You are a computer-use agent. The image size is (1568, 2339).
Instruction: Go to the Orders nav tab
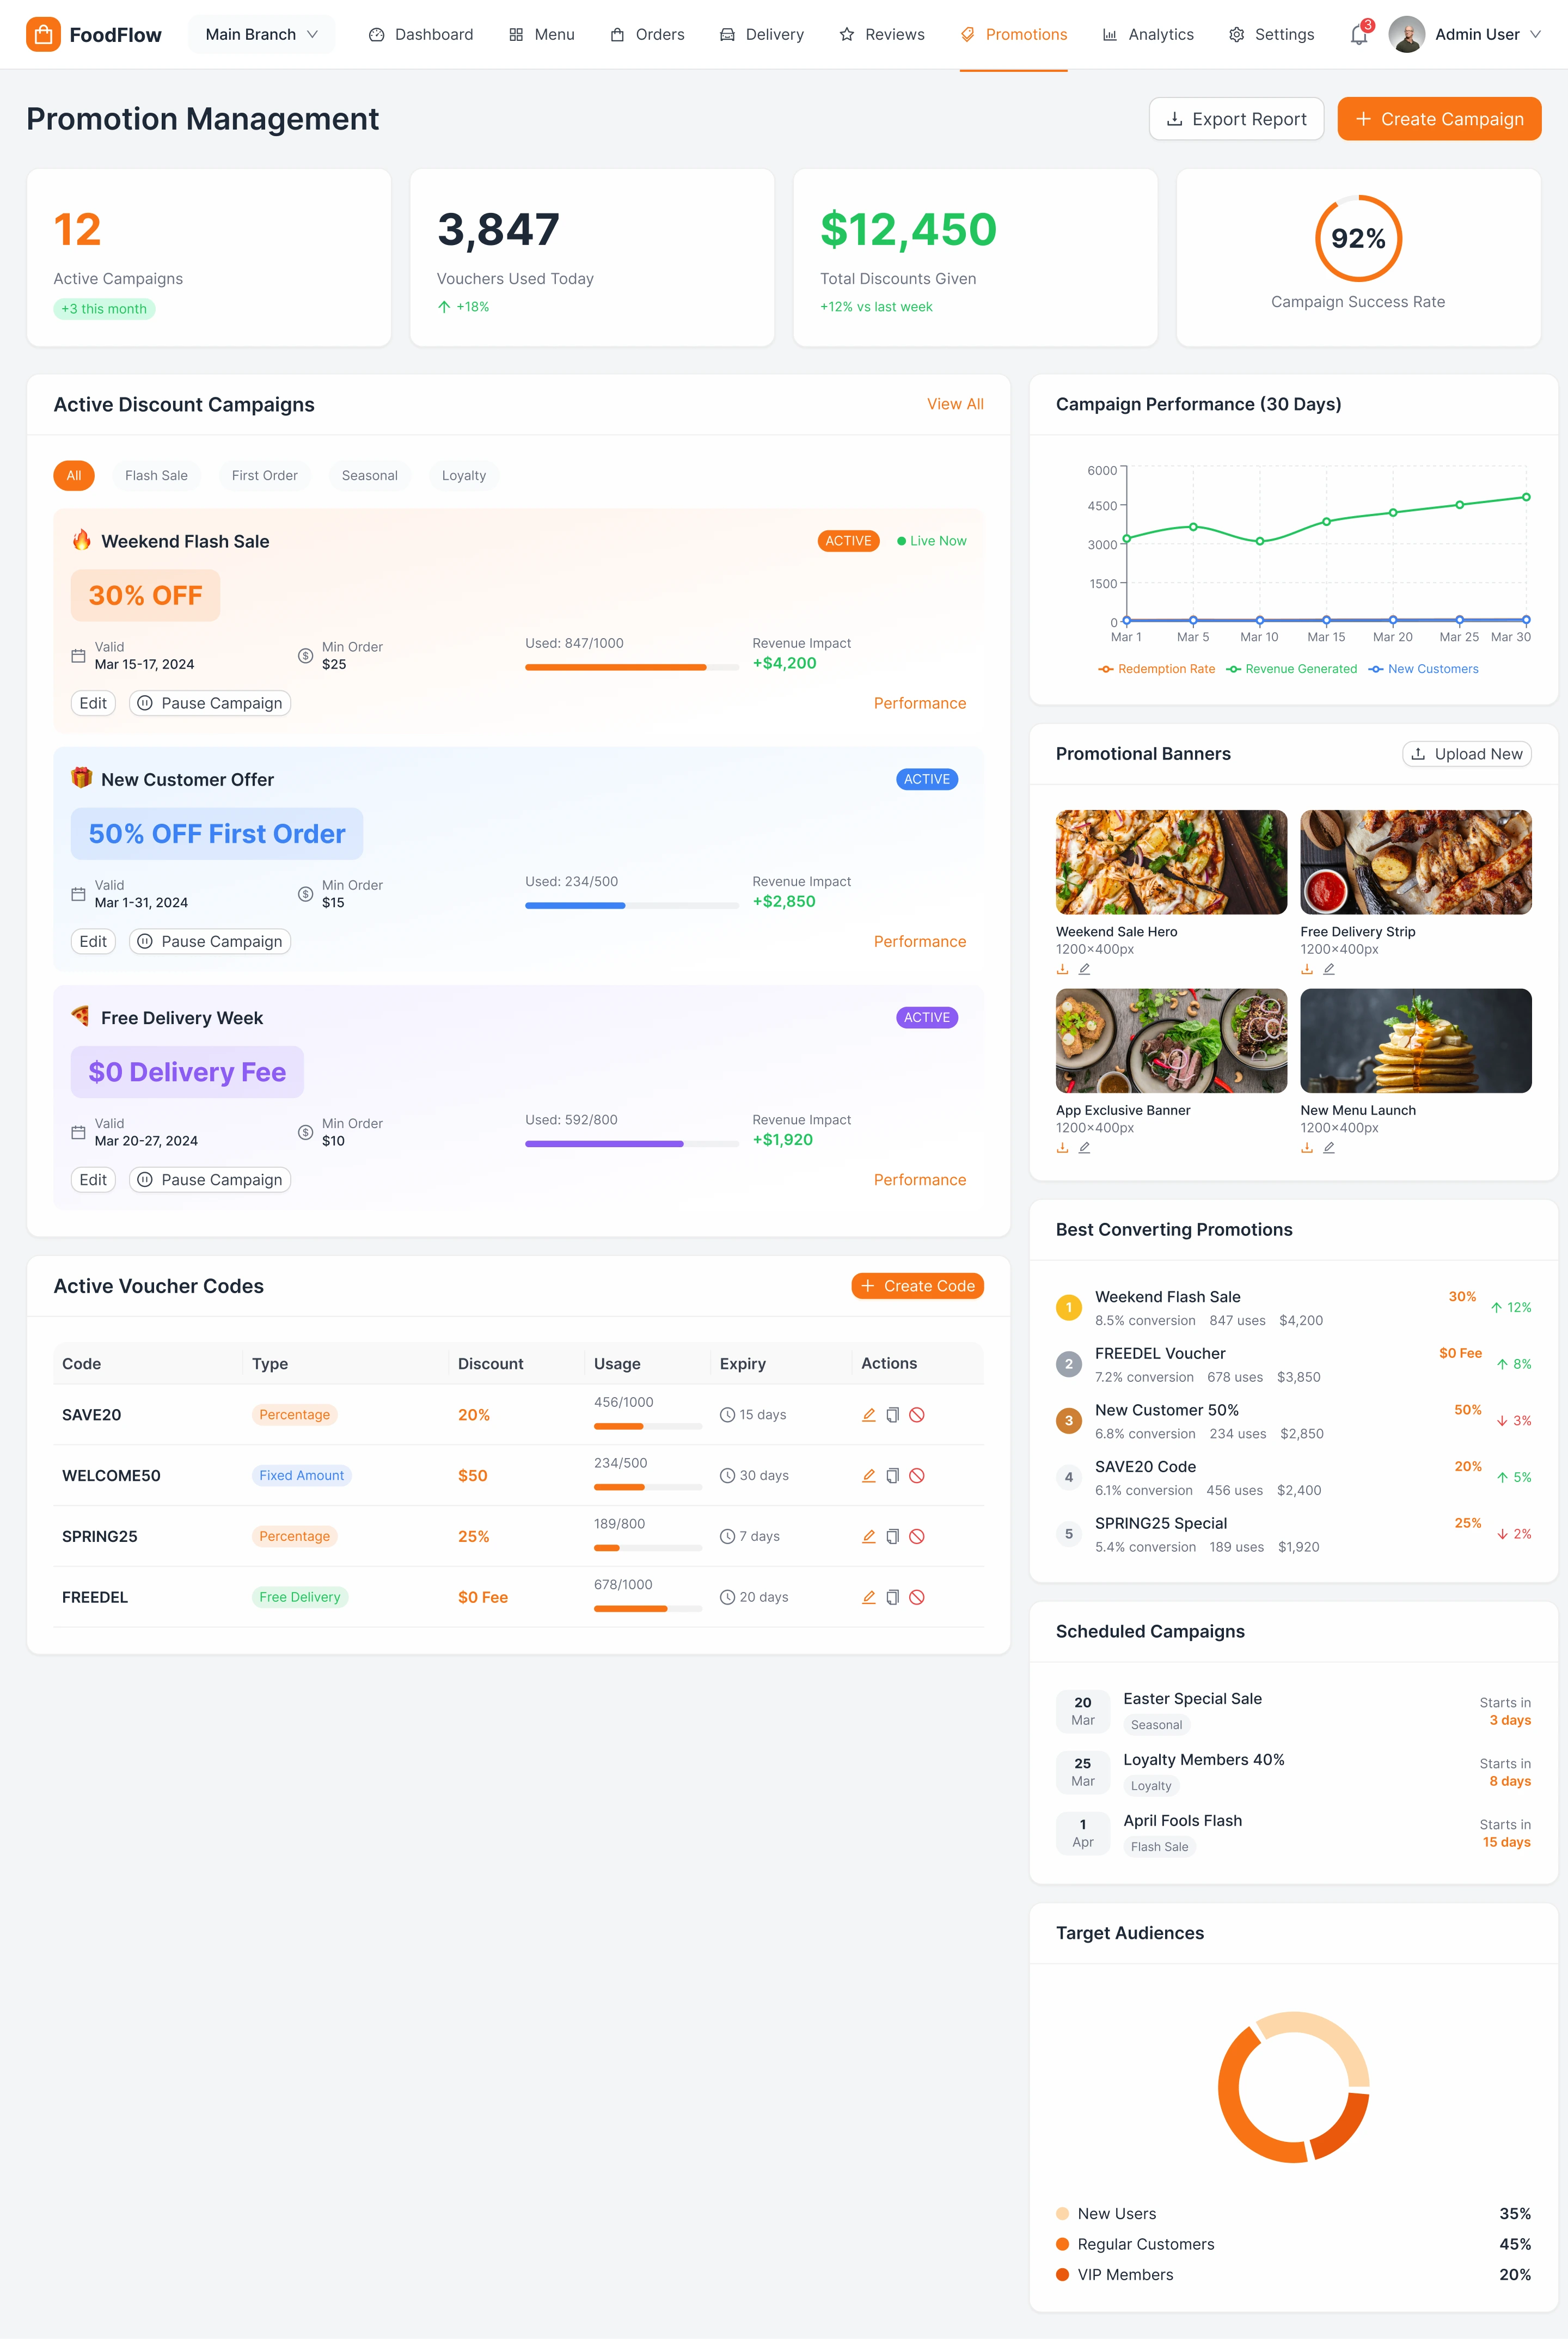[647, 34]
